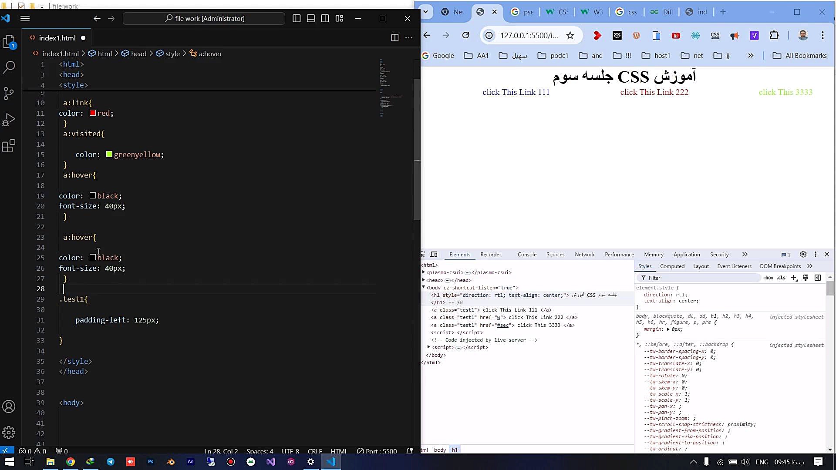Open the Network tab
This screenshot has height=470, width=836.
pyautogui.click(x=584, y=255)
